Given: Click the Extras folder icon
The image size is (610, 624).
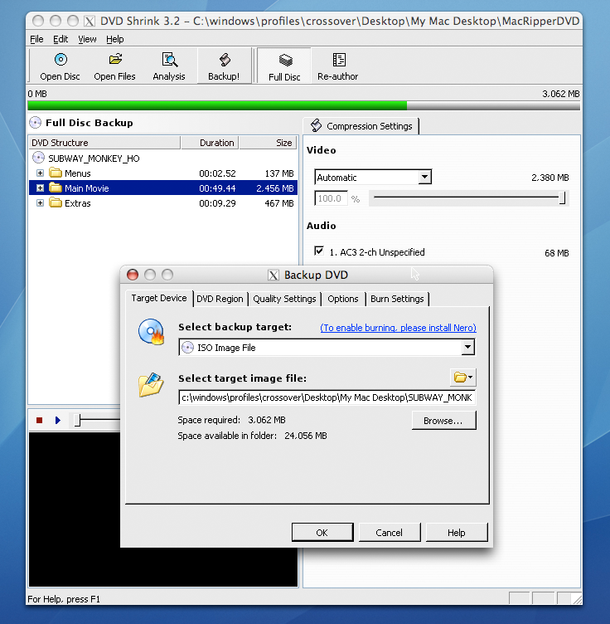Looking at the screenshot, I should [56, 202].
